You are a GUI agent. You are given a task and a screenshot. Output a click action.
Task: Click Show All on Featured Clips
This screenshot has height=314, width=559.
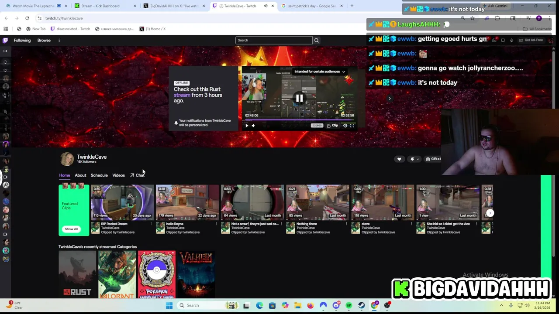71,229
